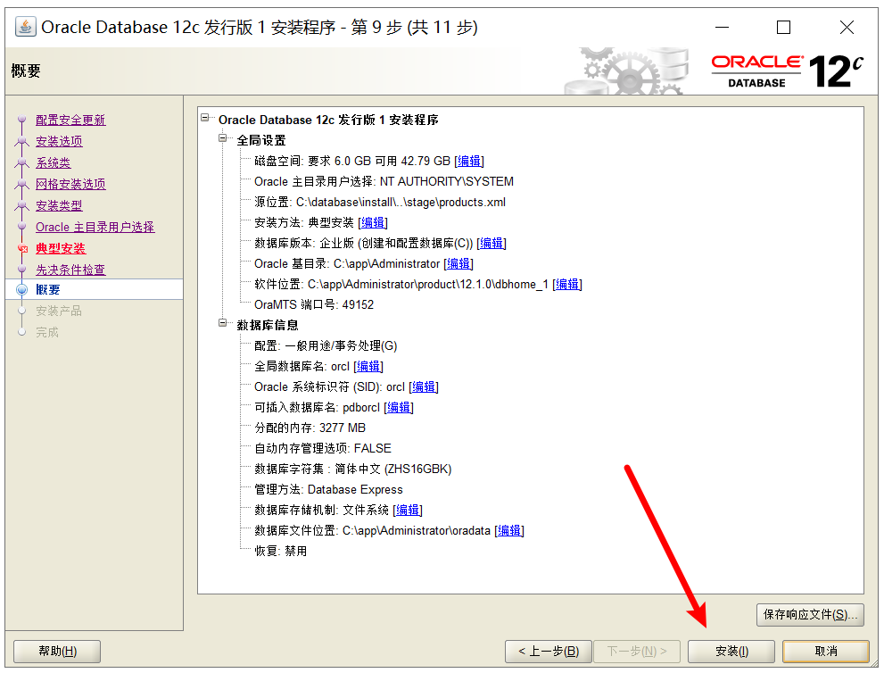Open the 系统类 step link
Image resolution: width=884 pixels, height=673 pixels.
53,162
